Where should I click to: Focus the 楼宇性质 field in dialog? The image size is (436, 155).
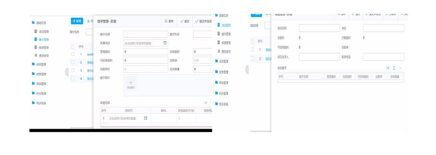point(202,34)
